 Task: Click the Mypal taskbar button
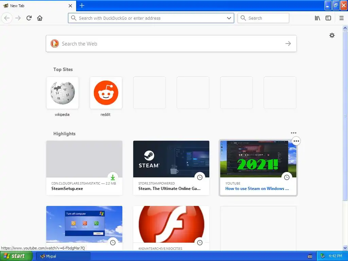click(63, 256)
